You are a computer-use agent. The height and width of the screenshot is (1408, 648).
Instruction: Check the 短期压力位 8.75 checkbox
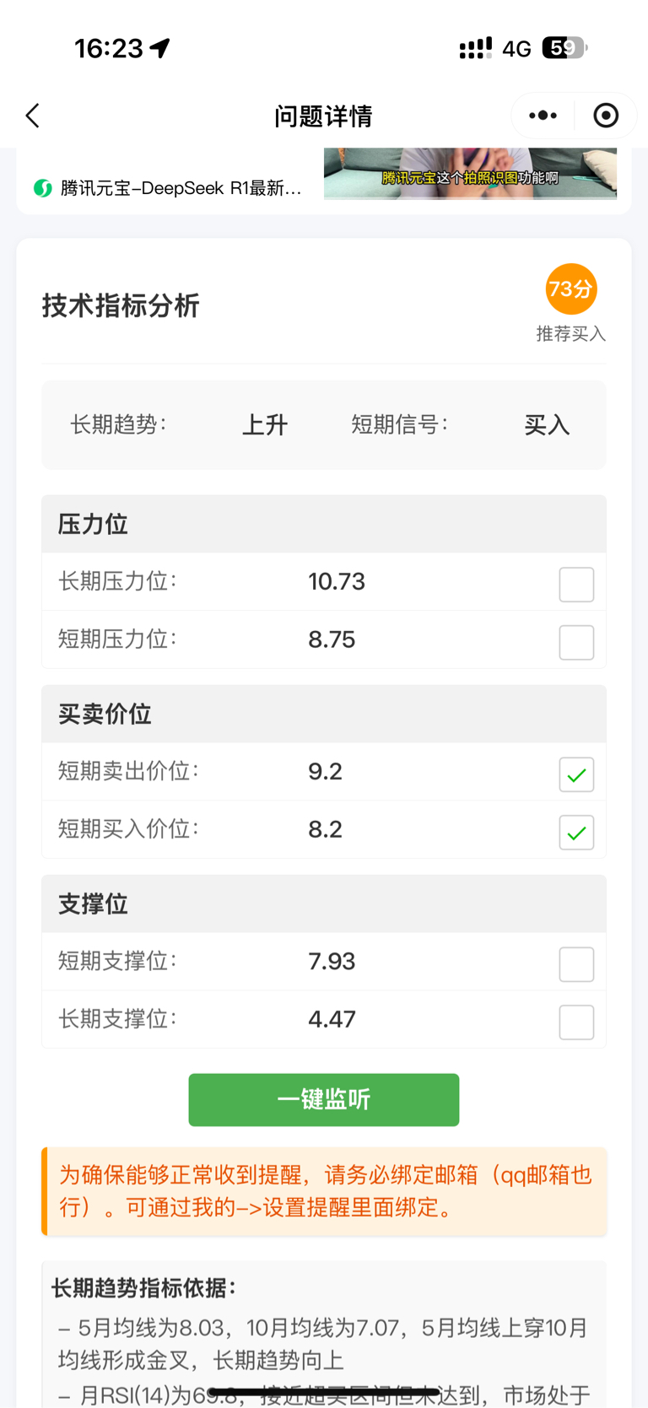coord(577,642)
